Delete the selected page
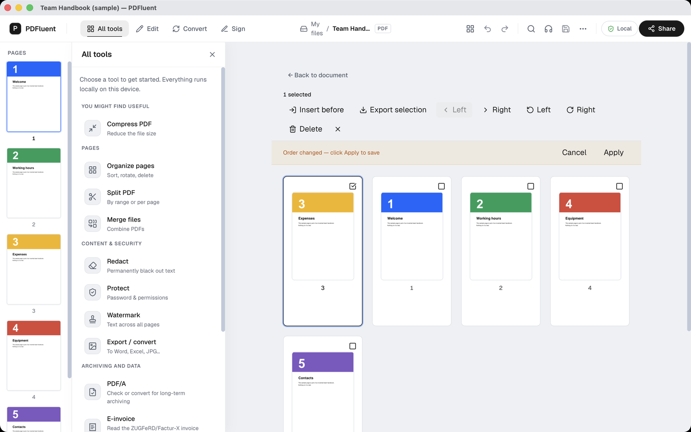The width and height of the screenshot is (691, 432). point(306,129)
